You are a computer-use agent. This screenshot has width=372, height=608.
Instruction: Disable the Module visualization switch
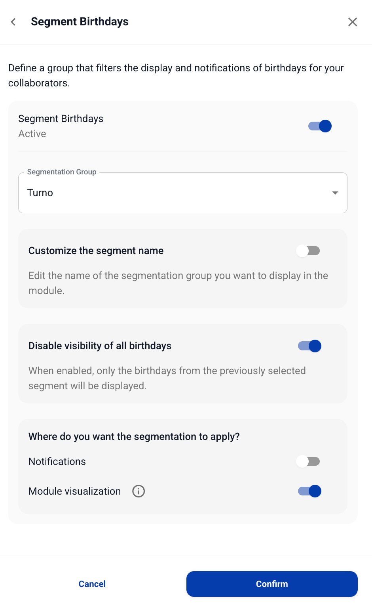pos(310,491)
